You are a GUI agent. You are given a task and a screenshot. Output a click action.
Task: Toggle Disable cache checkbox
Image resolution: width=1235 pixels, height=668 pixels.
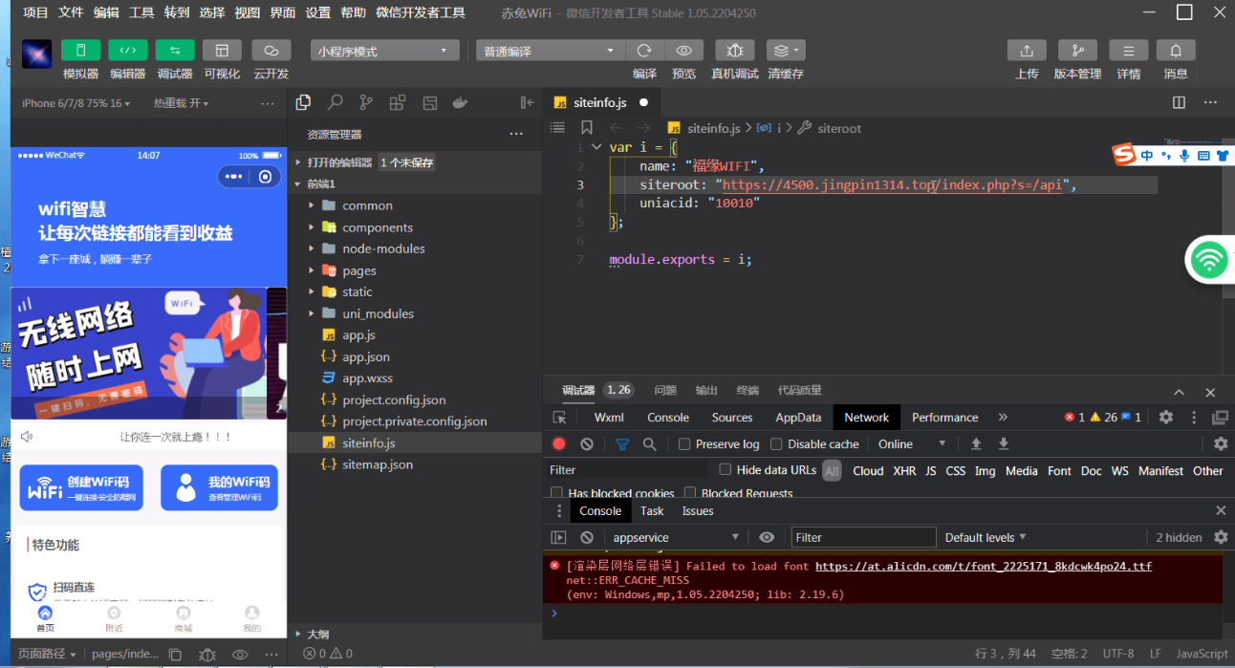click(776, 444)
